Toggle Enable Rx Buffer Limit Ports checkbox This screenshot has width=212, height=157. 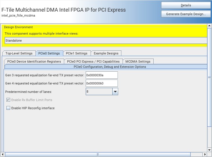tap(8, 100)
